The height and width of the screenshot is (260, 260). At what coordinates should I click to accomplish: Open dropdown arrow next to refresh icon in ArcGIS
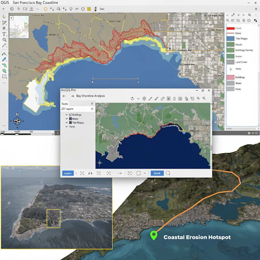[x=138, y=99]
